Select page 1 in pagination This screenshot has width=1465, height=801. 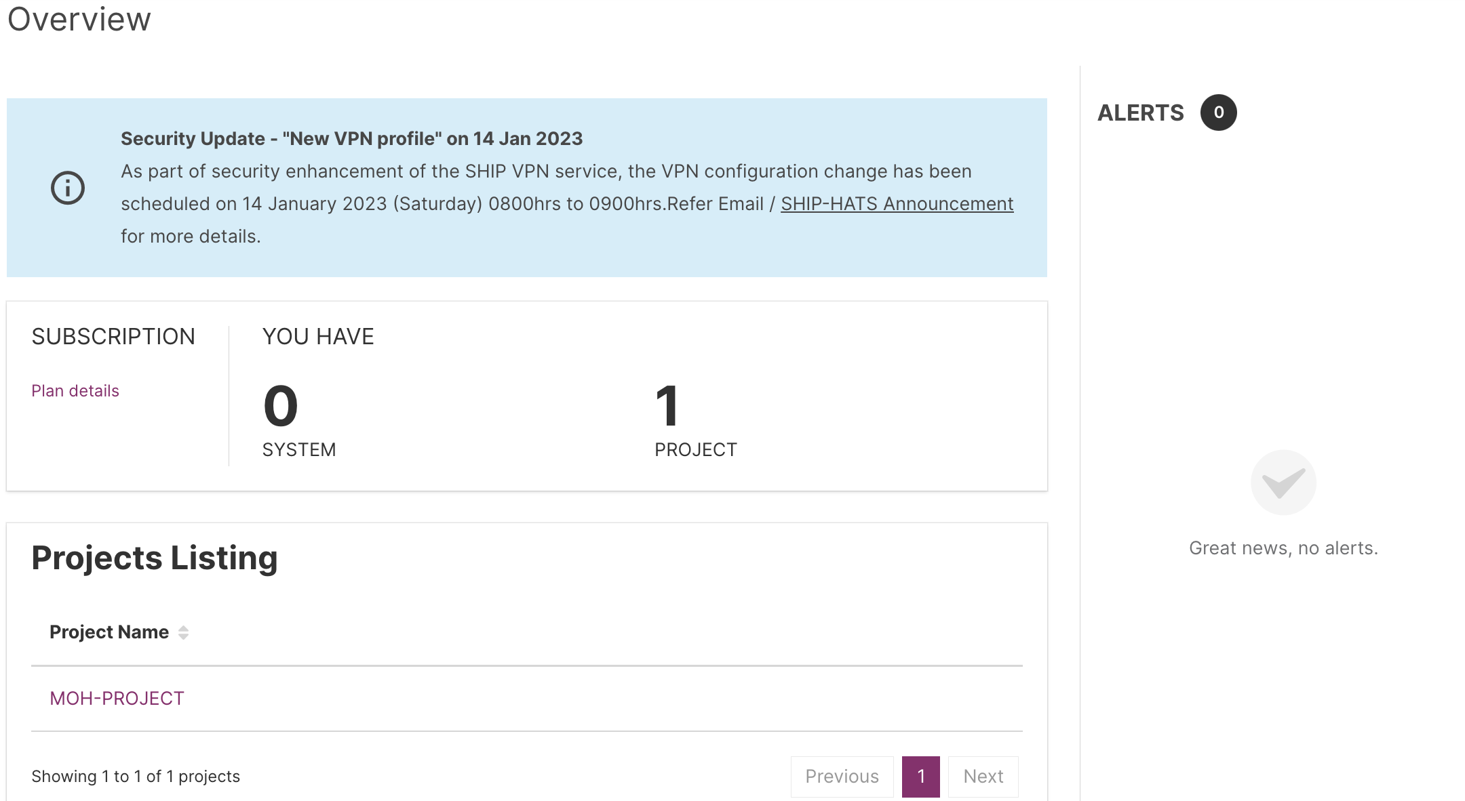pos(920,777)
